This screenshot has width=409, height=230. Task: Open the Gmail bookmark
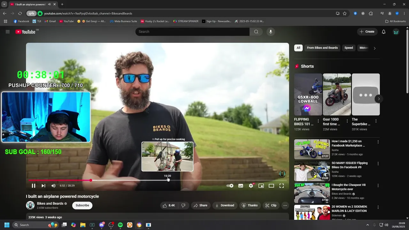coord(50,21)
